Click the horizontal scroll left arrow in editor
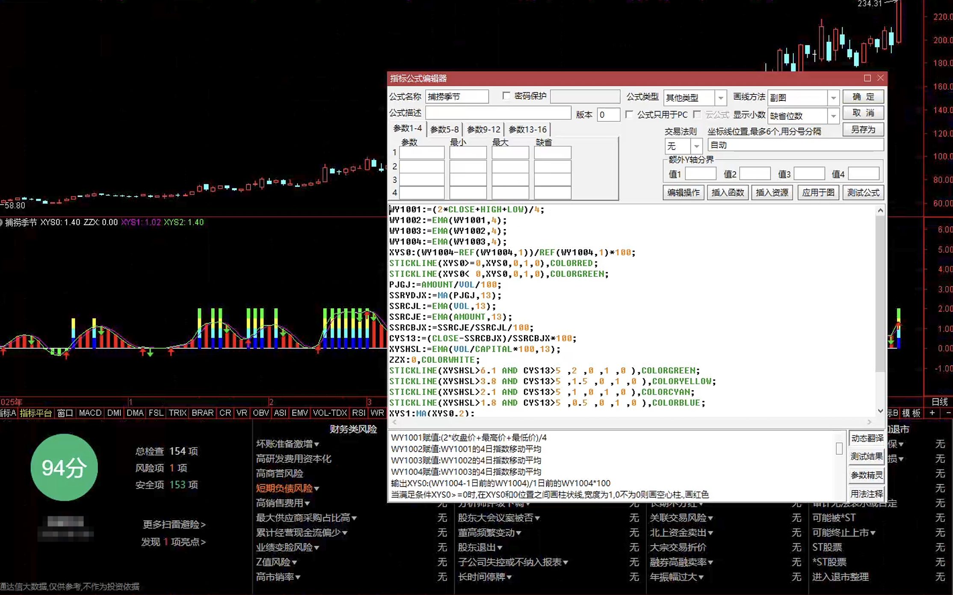 point(394,422)
